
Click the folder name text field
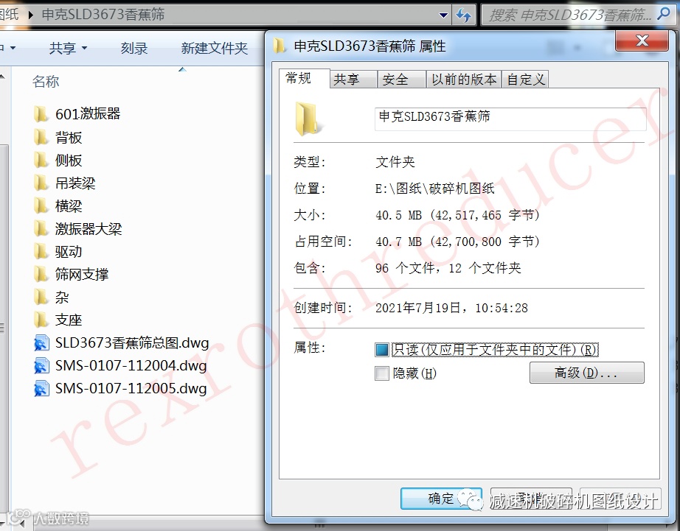point(510,119)
